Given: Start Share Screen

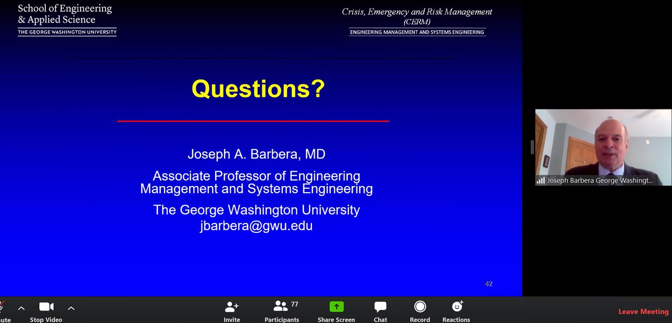Looking at the screenshot, I should click(336, 311).
